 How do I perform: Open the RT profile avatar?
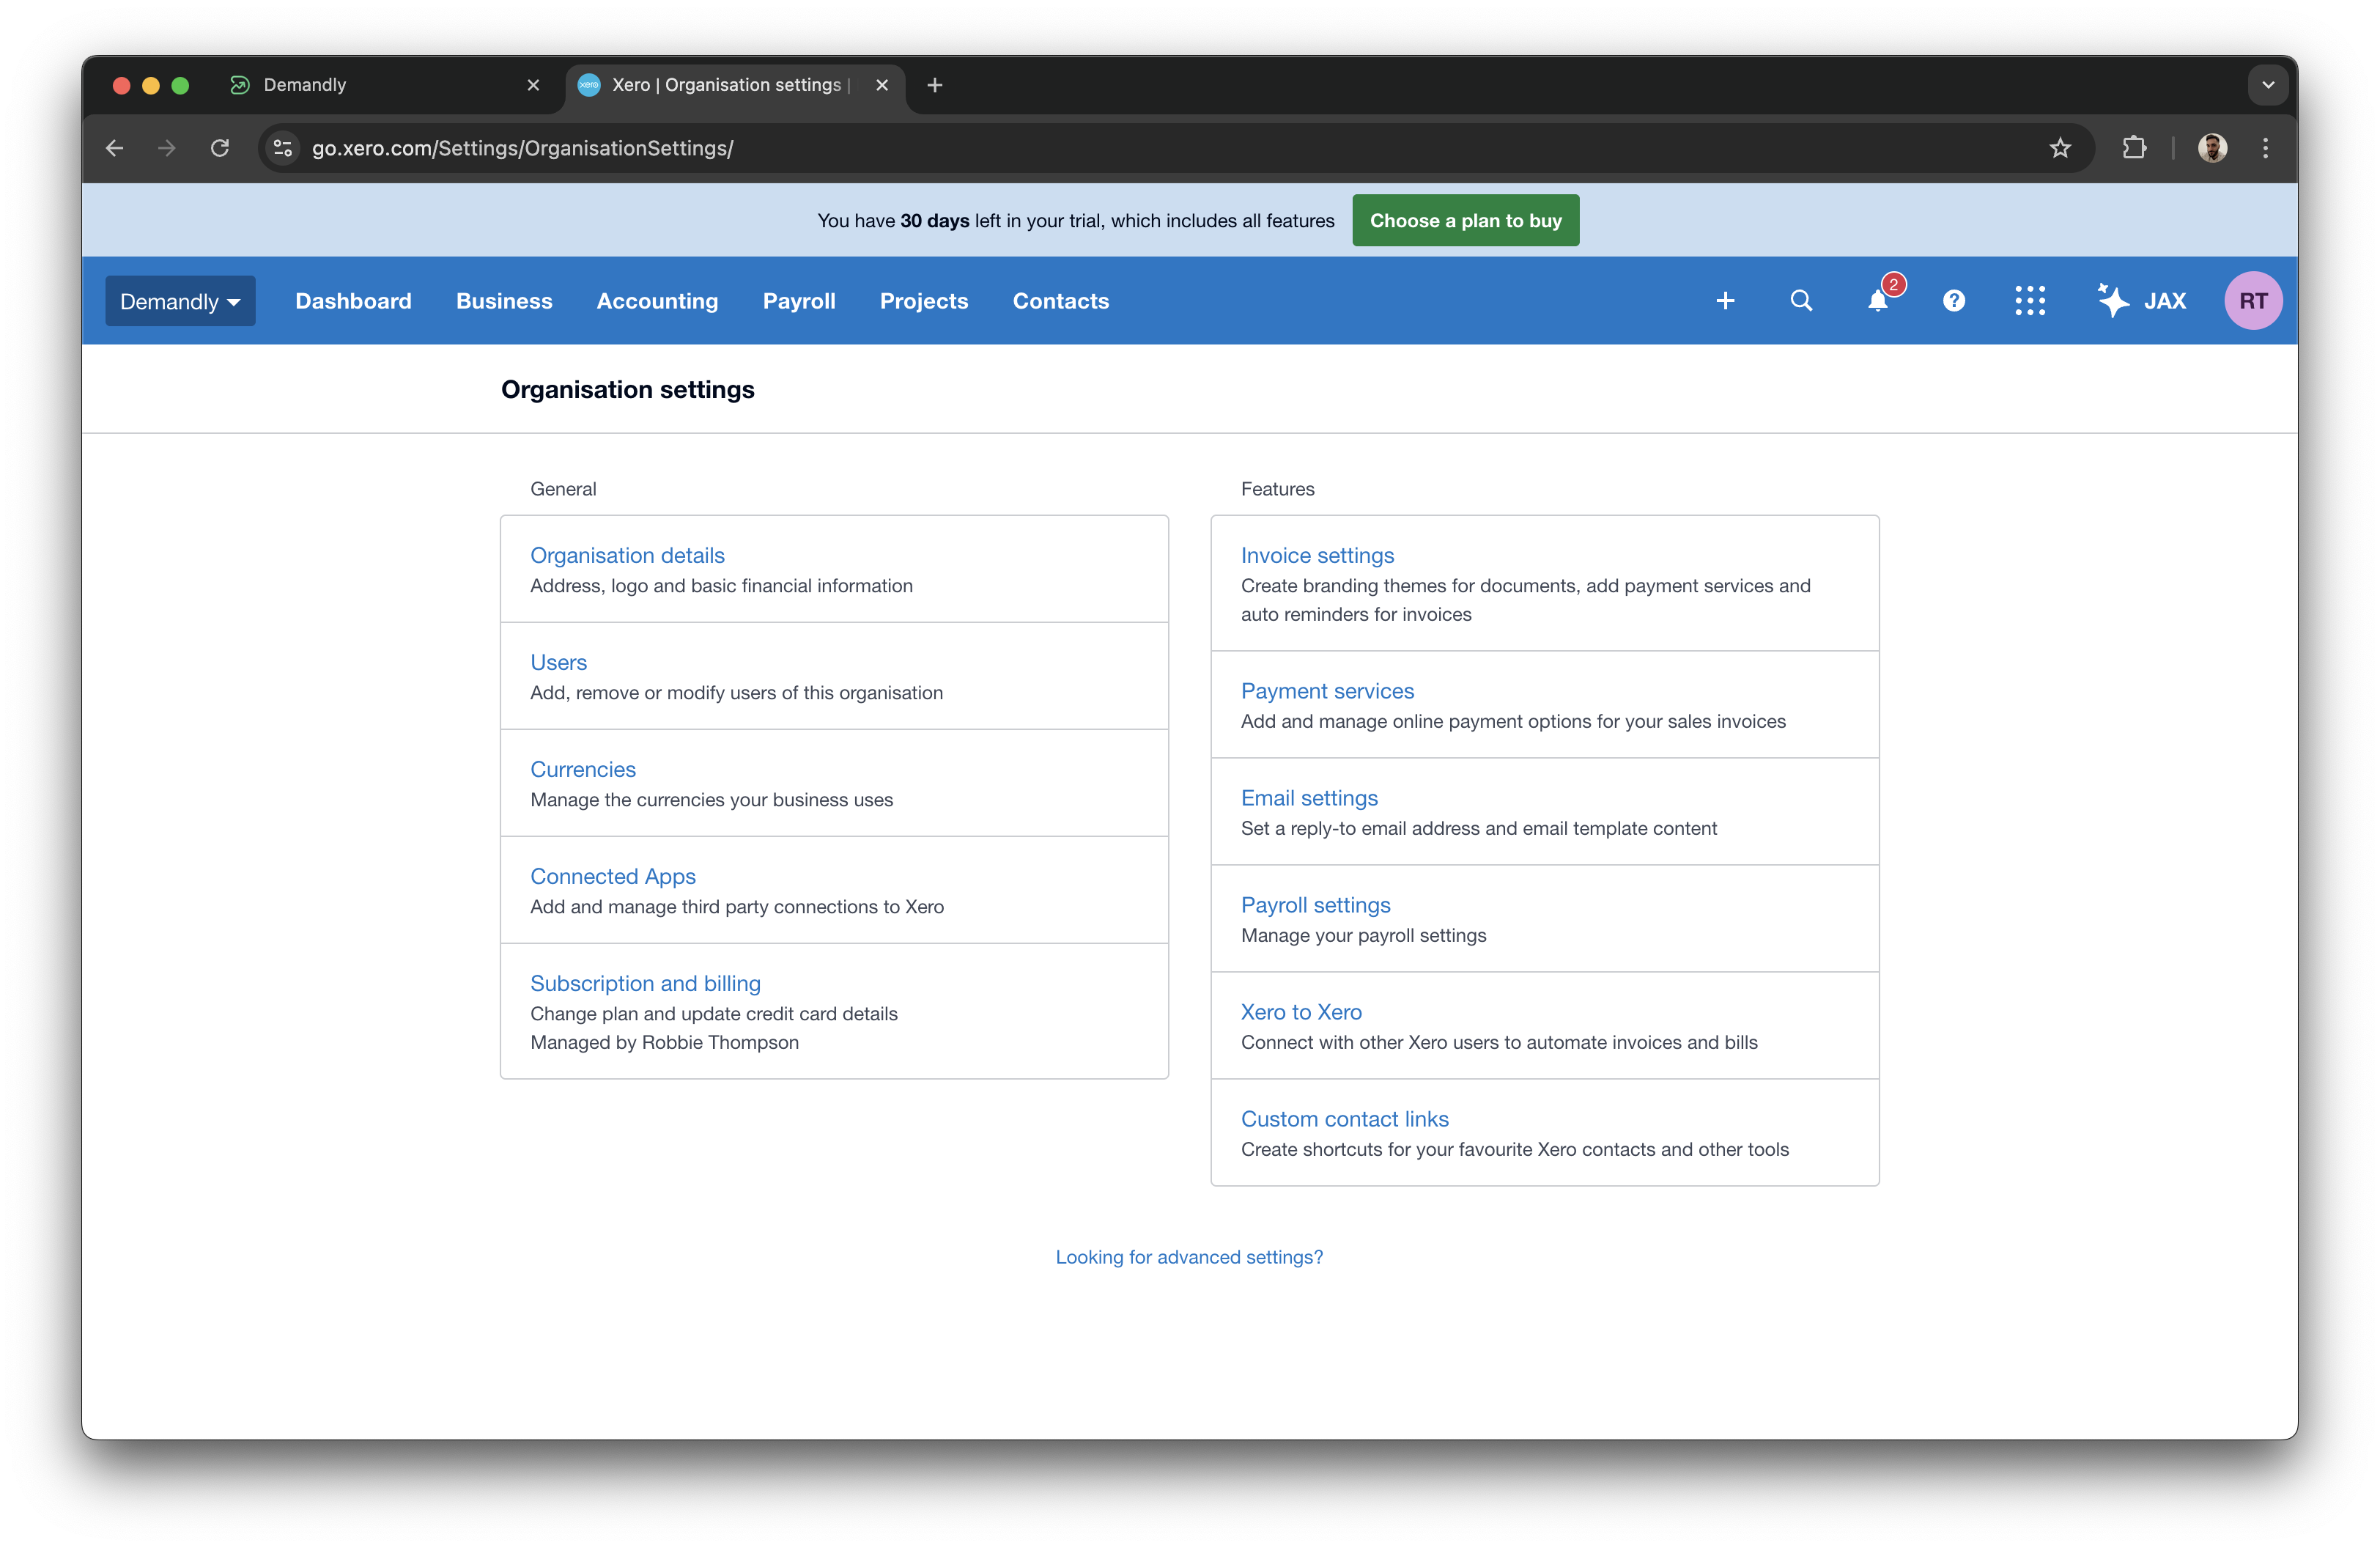tap(2253, 300)
